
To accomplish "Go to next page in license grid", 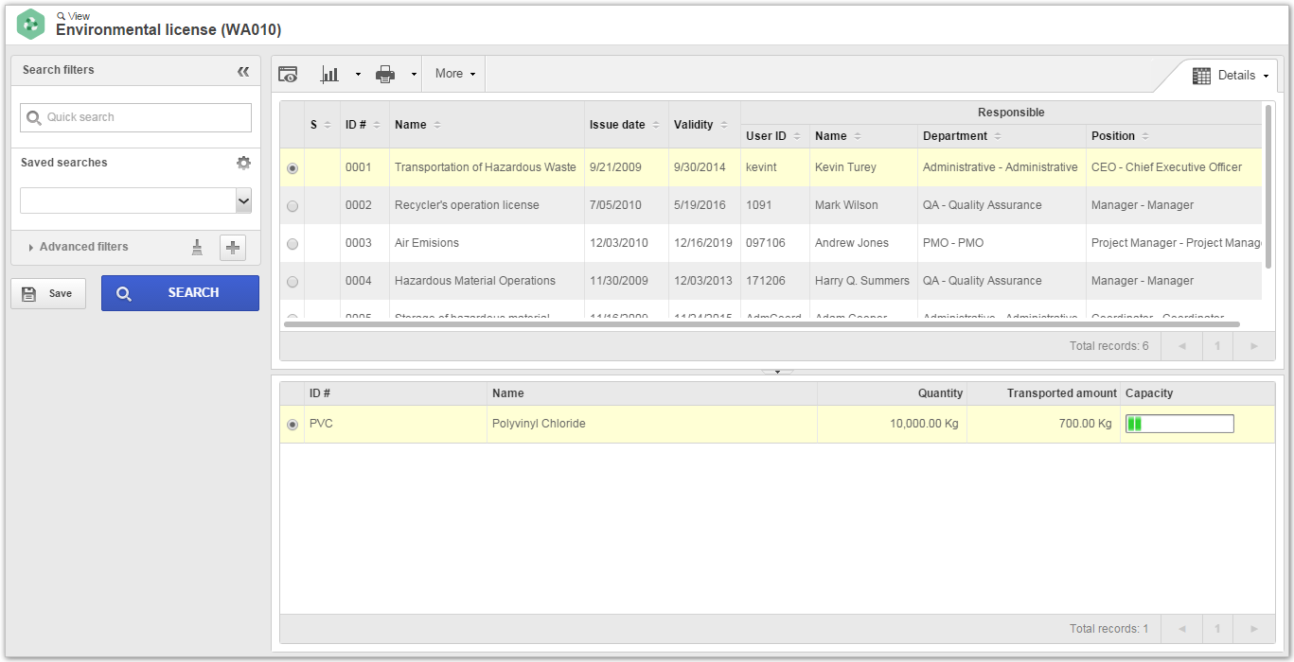I will 1254,346.
